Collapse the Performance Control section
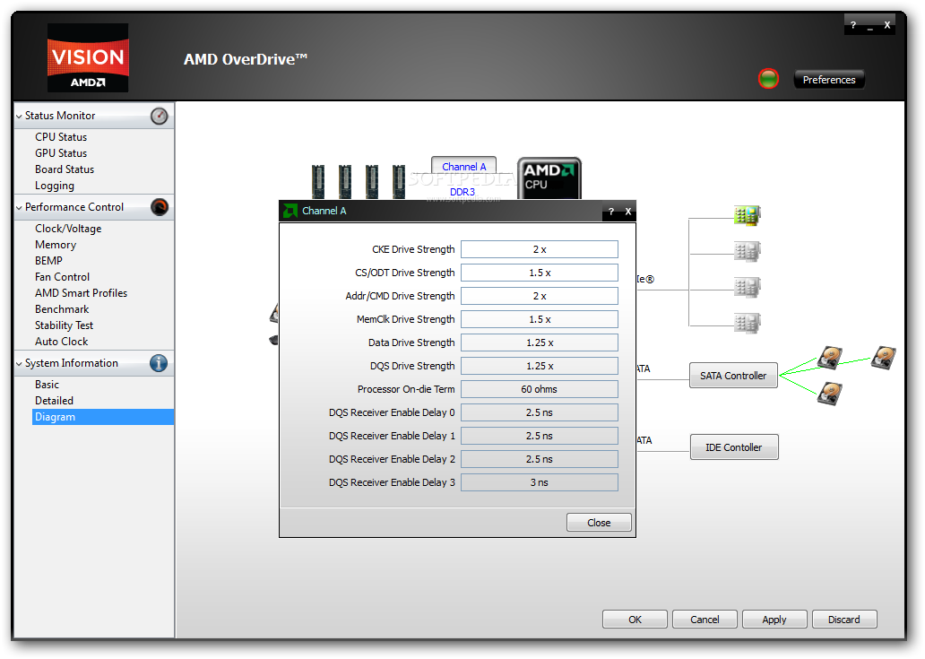925x659 pixels. click(x=20, y=208)
